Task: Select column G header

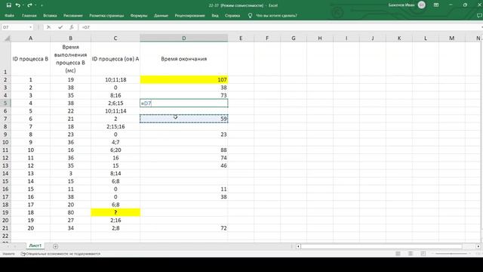Action: tap(294, 39)
